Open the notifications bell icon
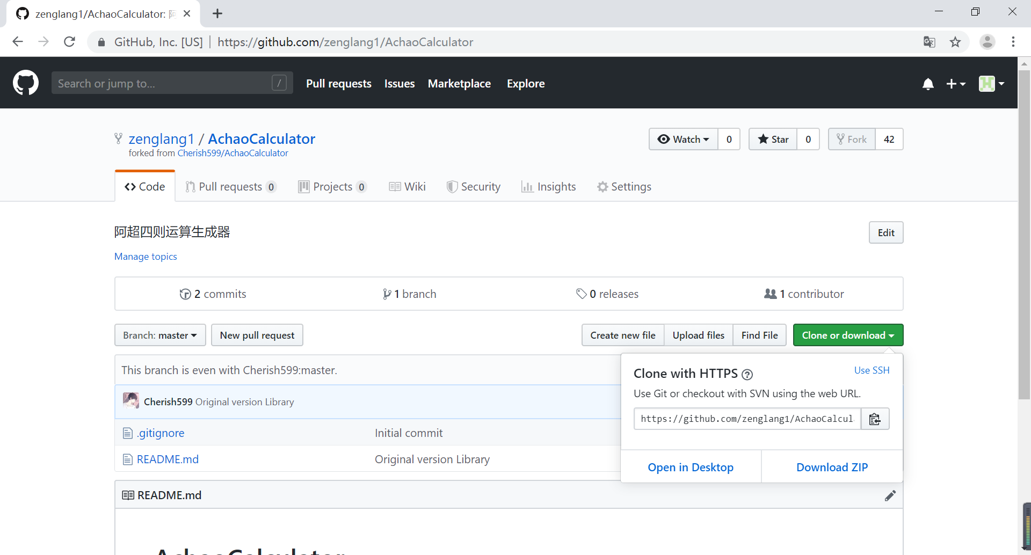Viewport: 1031px width, 555px height. [928, 84]
